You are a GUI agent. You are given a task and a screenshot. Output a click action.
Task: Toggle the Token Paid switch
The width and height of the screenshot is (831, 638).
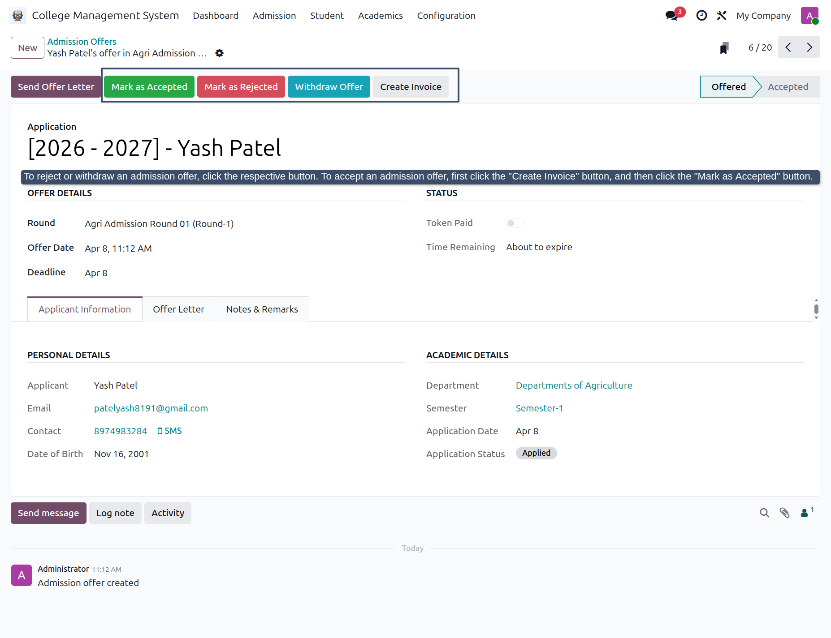click(x=515, y=223)
